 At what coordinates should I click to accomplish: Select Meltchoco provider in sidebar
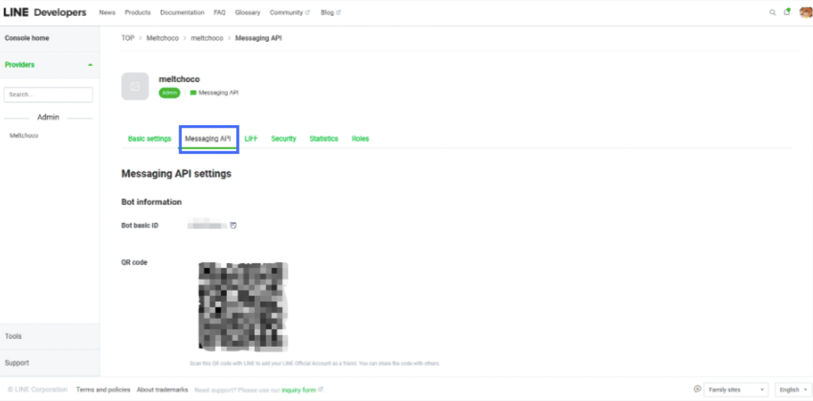pos(24,135)
